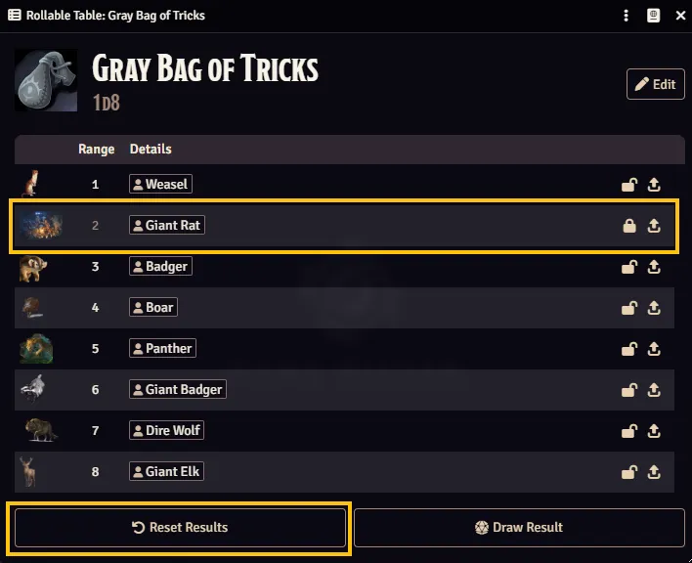Draw the Giant Rat result icon
692x563 pixels.
654,226
